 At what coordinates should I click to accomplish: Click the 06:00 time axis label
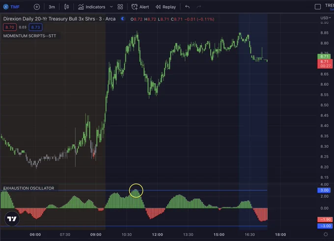[x=35, y=235]
